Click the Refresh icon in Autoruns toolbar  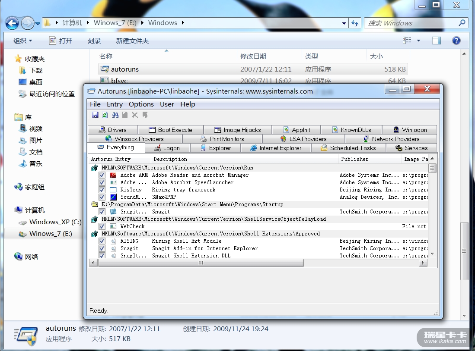point(105,115)
